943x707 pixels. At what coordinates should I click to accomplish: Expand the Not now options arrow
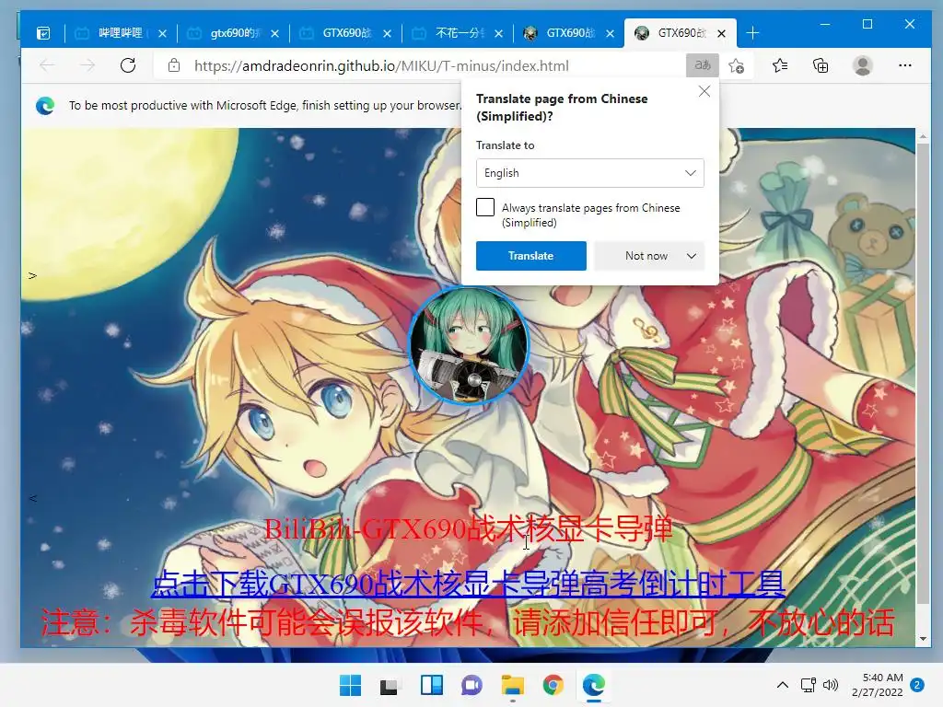point(692,256)
